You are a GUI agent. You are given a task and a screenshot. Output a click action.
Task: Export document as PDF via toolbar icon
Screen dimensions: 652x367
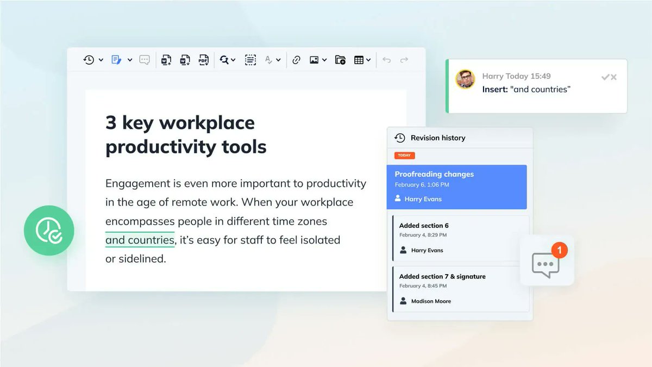(x=203, y=60)
